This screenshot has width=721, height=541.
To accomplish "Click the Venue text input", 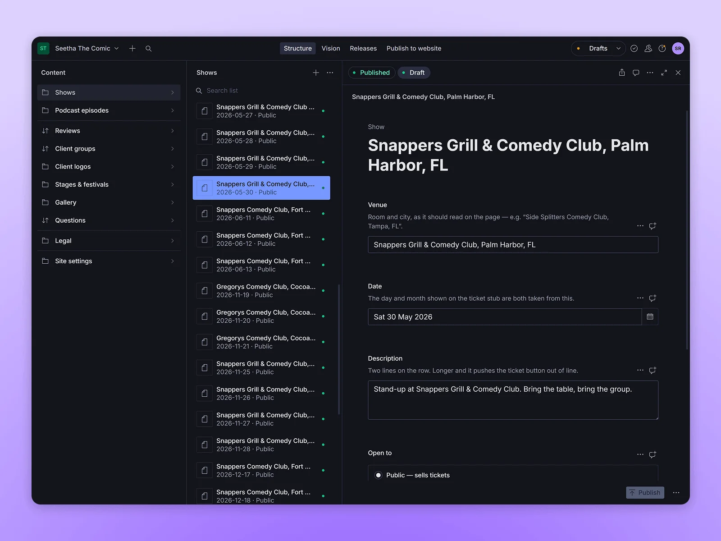I will 513,245.
